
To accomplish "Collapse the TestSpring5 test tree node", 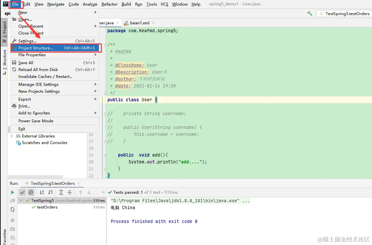I will (21, 201).
